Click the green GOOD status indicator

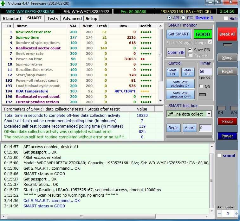(x=203, y=34)
